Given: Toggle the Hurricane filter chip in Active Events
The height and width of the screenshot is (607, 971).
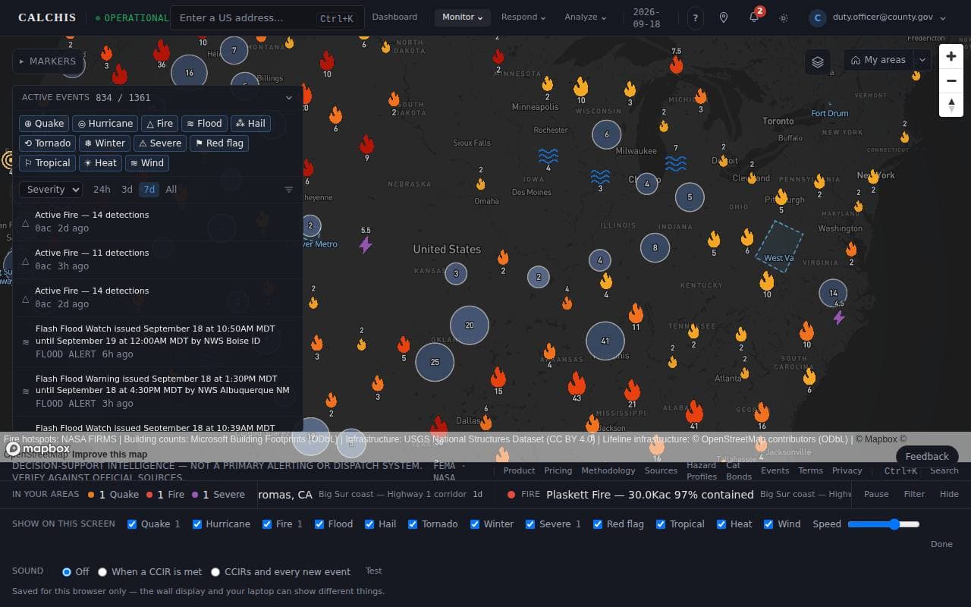Looking at the screenshot, I should pos(105,124).
